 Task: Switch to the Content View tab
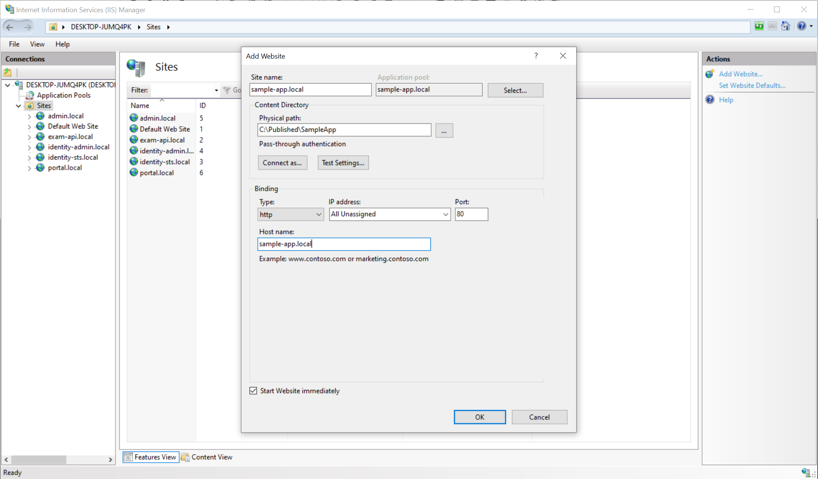[207, 457]
